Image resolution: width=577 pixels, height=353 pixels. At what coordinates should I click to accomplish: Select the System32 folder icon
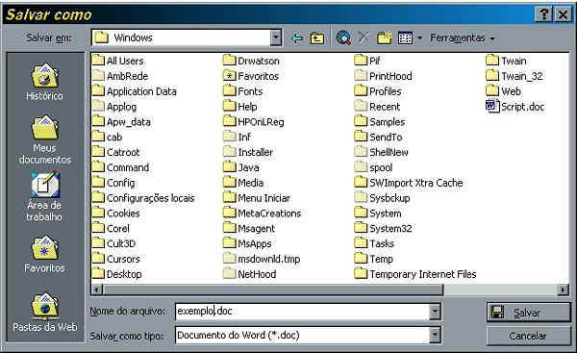coord(361,228)
